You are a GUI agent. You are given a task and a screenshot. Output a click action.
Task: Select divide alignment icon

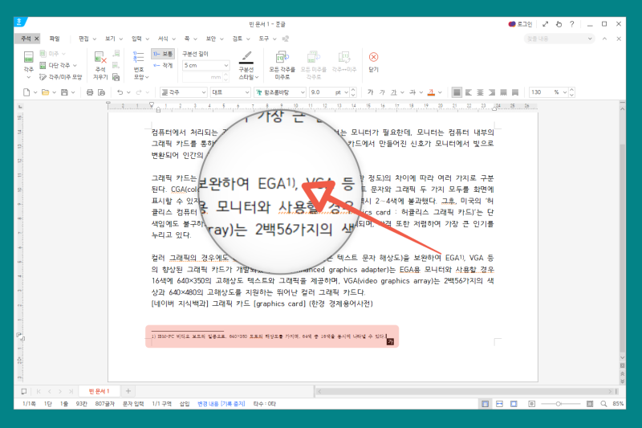(515, 92)
